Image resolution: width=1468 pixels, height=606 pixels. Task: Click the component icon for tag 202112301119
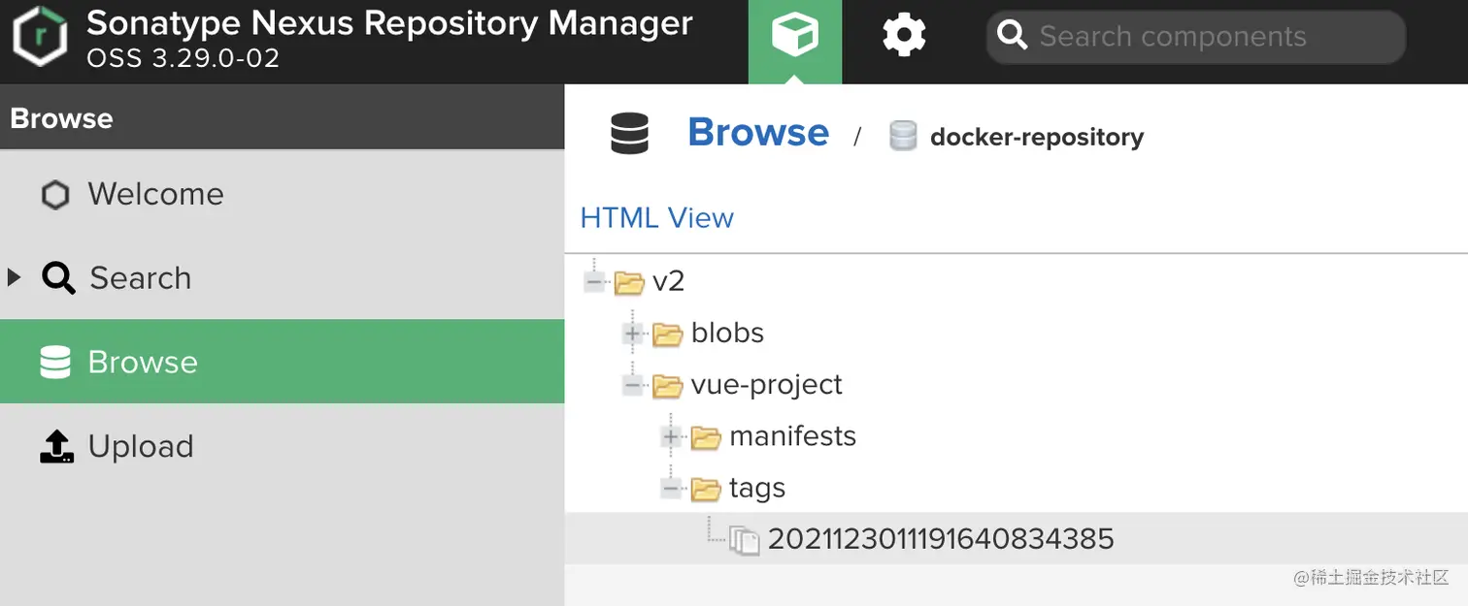[745, 540]
